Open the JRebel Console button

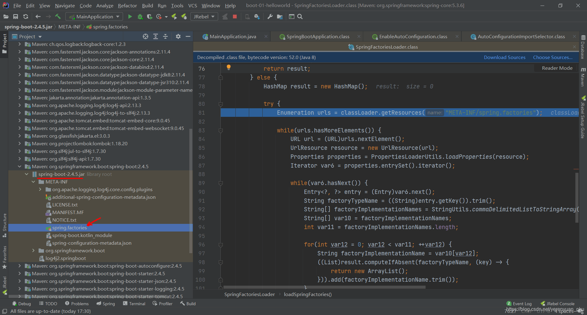pos(557,303)
